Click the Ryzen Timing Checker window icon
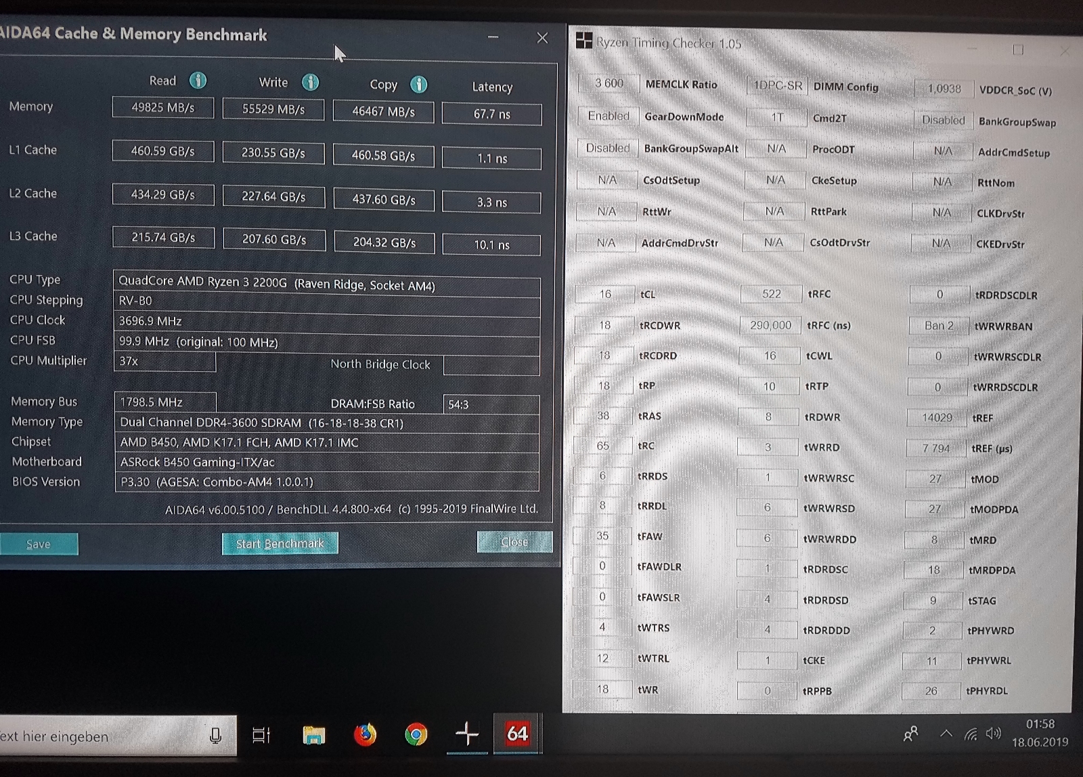 click(583, 41)
